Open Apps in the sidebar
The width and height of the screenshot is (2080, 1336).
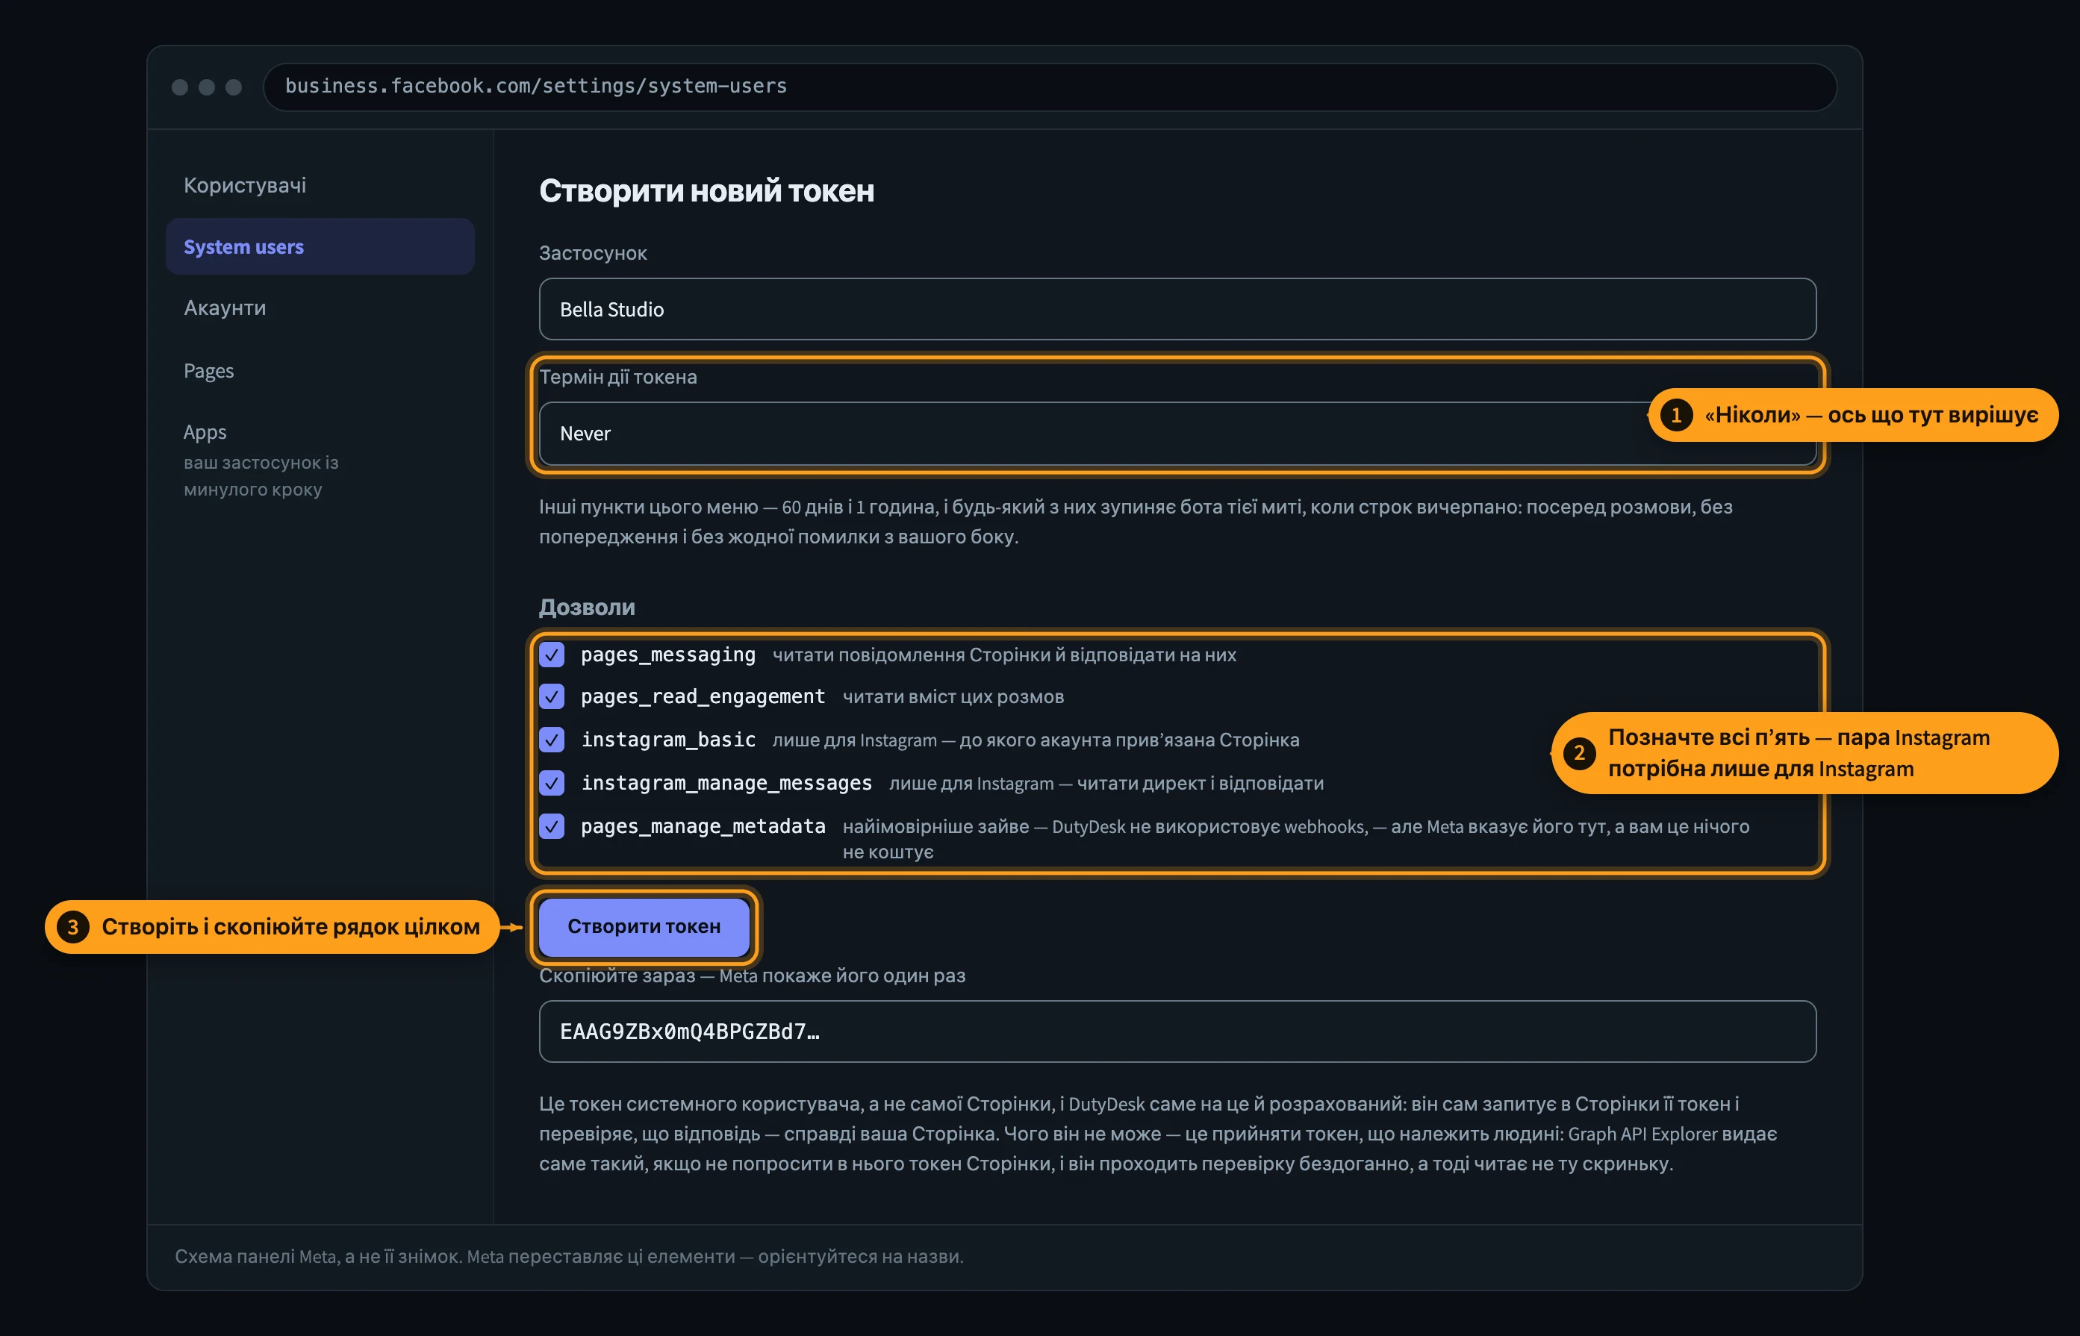[x=205, y=431]
